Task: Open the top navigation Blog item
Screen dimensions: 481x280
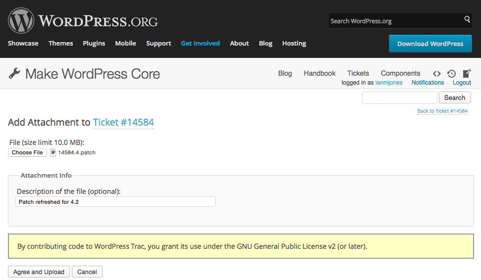Action: point(266,44)
